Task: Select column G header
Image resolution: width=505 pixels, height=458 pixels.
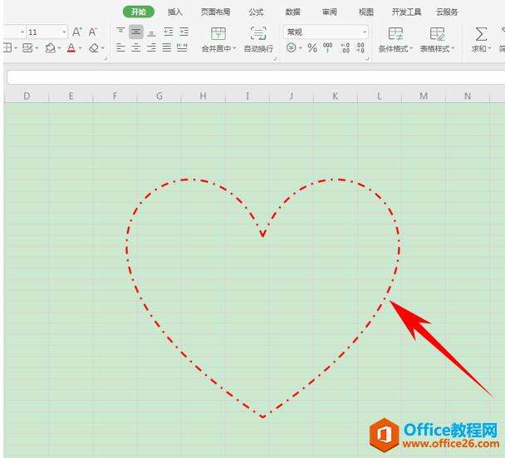Action: click(x=159, y=96)
